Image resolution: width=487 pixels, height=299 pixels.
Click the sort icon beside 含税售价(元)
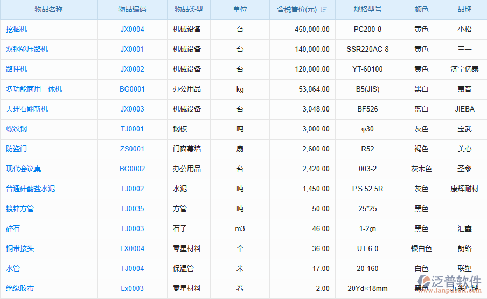323,10
